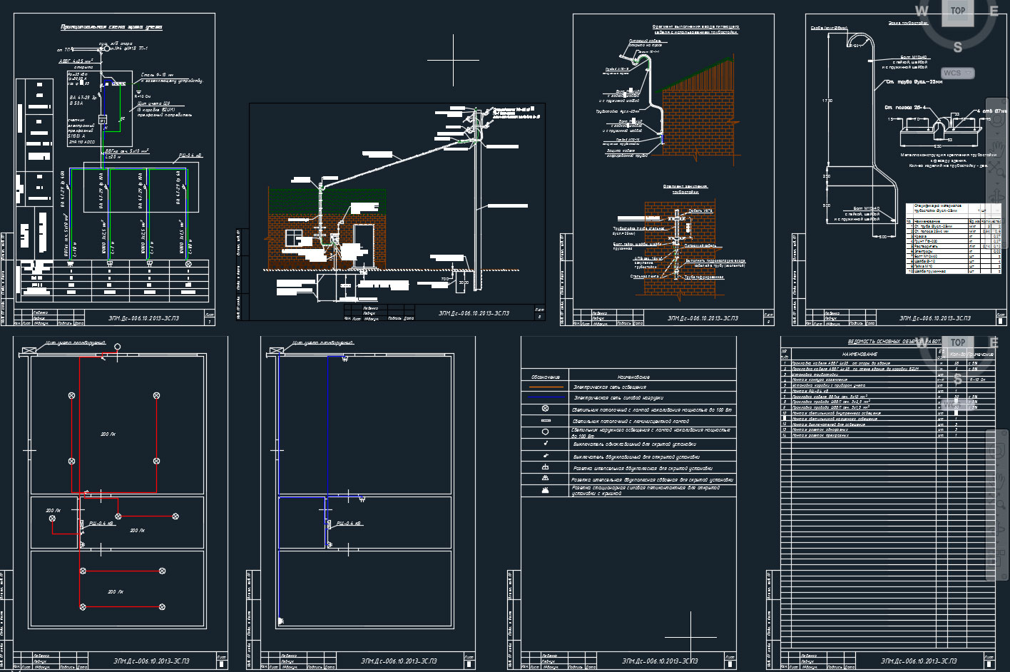Select the 'Электрическая сеть силовой нагрузки' legend row

(628, 398)
